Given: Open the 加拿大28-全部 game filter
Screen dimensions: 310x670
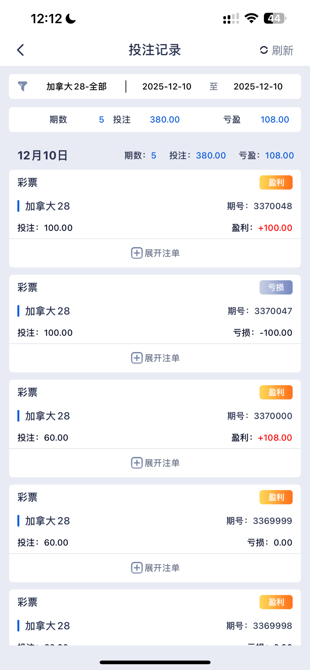Looking at the screenshot, I should pyautogui.click(x=77, y=87).
